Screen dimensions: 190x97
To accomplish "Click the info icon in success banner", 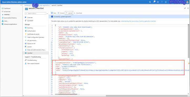I will click(52, 17).
